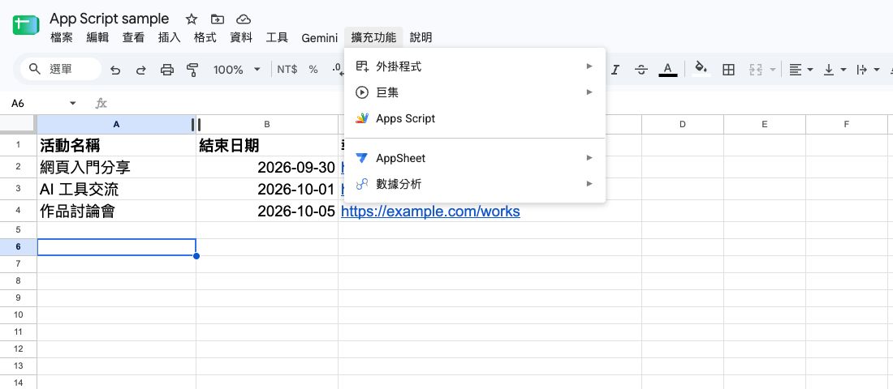The image size is (893, 389).
Task: Print the spreadsheet with printer icon
Action: tap(167, 70)
